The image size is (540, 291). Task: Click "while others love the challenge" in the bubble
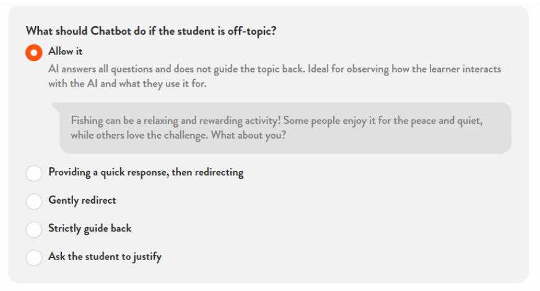[x=139, y=135]
